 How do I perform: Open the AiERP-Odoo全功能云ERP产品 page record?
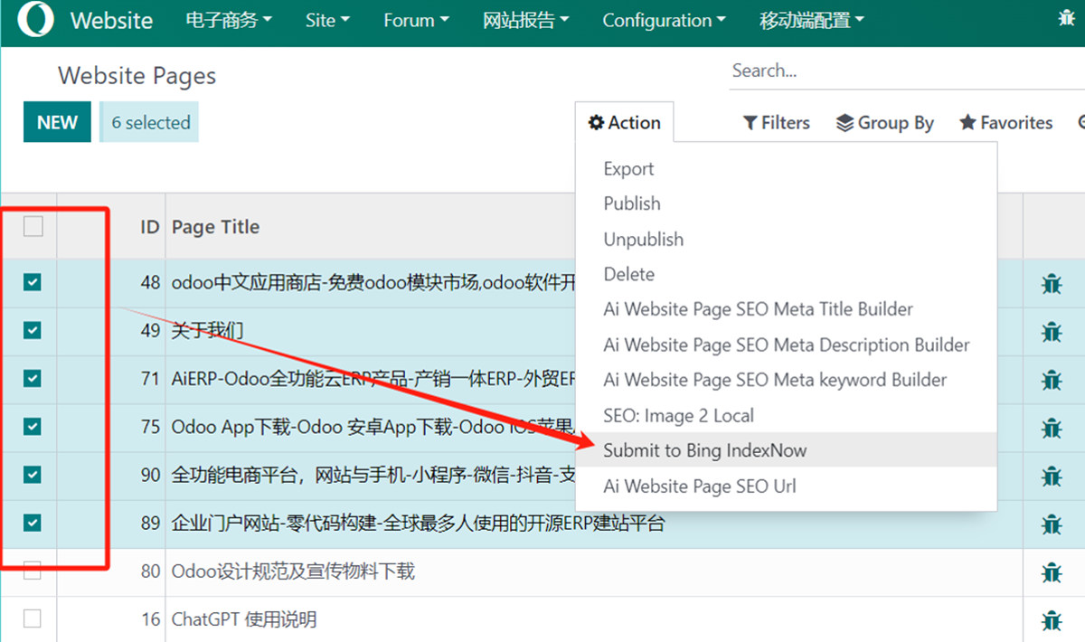click(373, 379)
